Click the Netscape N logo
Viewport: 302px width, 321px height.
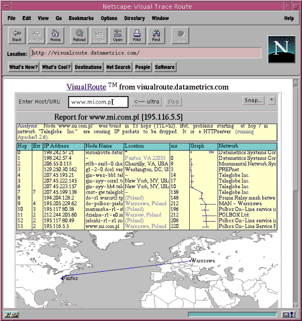pyautogui.click(x=281, y=49)
